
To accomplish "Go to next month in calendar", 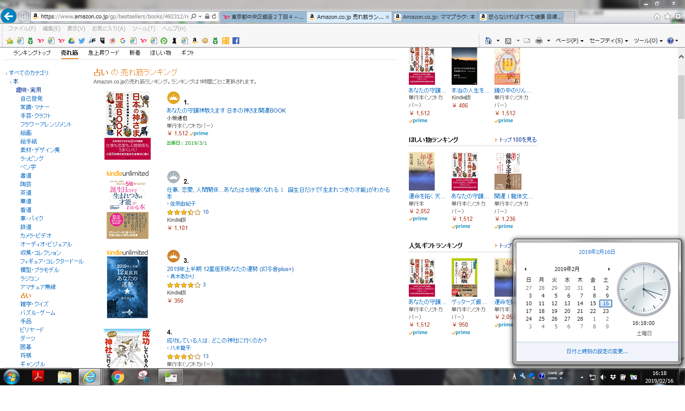I will point(609,269).
